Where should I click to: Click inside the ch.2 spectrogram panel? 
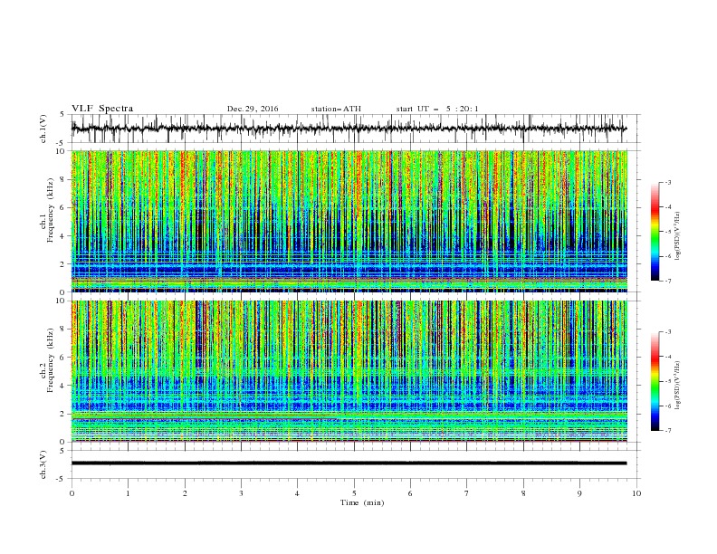point(349,371)
